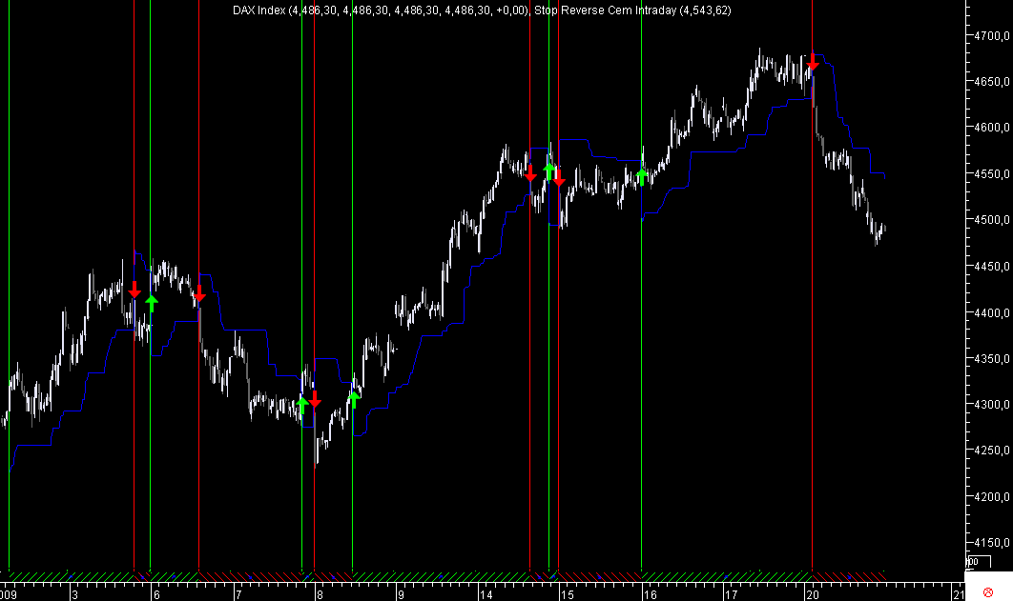Select the red sell arrow between days 6 and 7
Viewport: 1013px width, 601px height.
point(199,293)
